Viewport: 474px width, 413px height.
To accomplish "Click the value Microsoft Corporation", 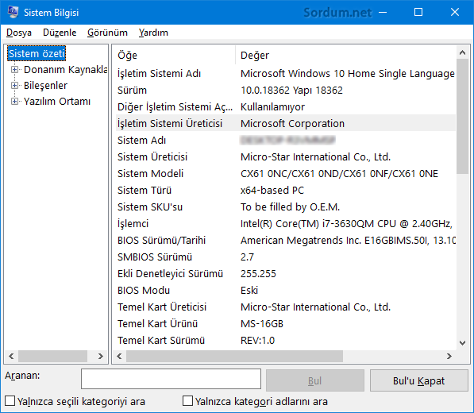I will pyautogui.click(x=293, y=123).
